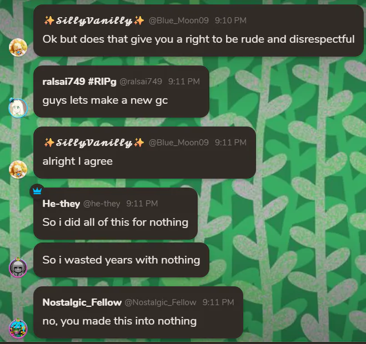Click the blue crown badge above He-they
The image size is (366, 344).
[x=37, y=190]
